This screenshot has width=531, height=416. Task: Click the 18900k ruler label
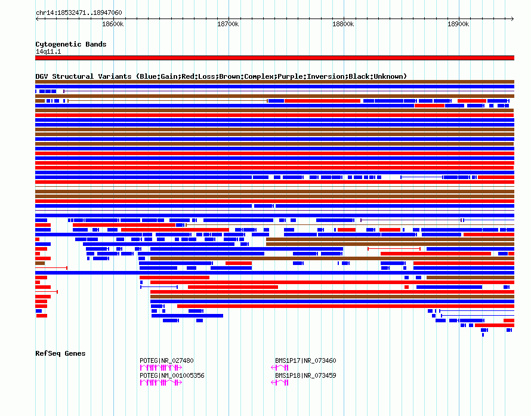(x=458, y=24)
